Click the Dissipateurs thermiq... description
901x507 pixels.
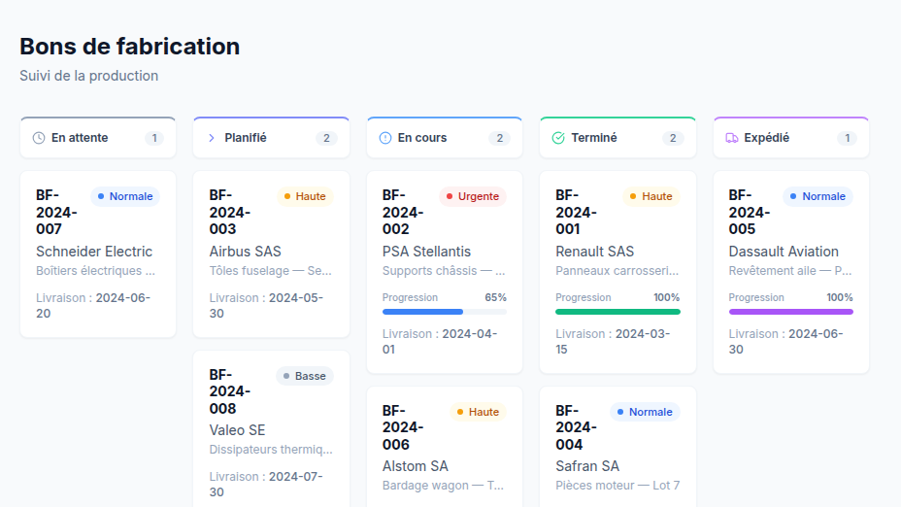tap(271, 450)
